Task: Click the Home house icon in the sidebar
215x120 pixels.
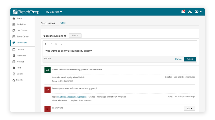Action: pos(14,18)
